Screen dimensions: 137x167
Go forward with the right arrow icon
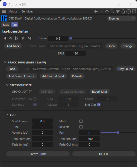point(102,11)
